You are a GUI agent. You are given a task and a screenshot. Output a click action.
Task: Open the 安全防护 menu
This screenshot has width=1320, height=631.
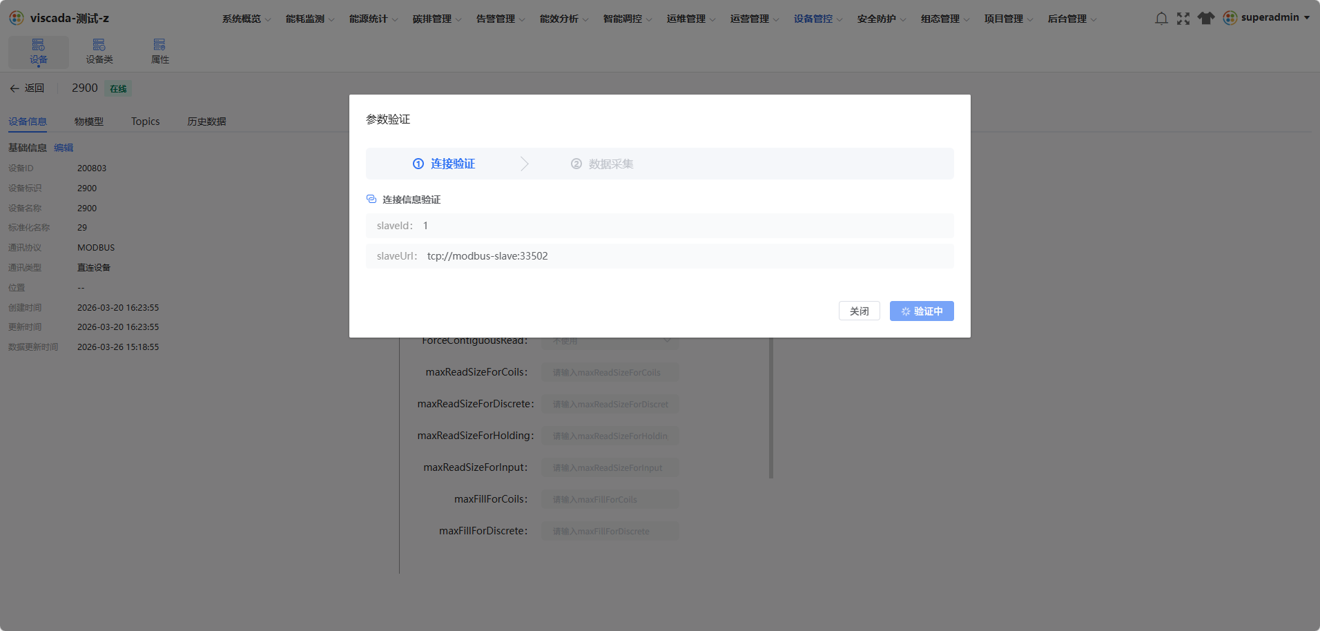(x=882, y=19)
